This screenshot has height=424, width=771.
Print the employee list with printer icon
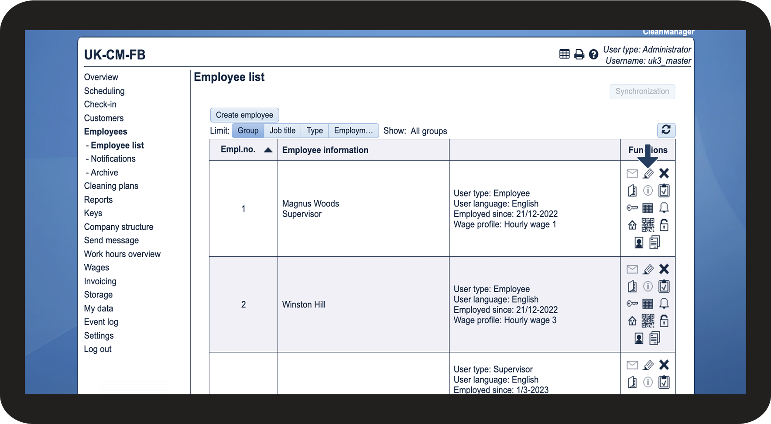pos(579,55)
